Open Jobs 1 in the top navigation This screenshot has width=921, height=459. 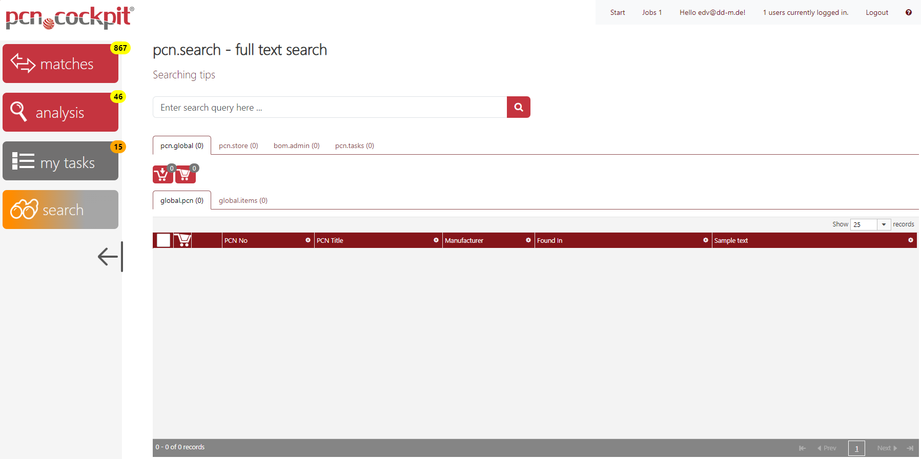pos(652,12)
